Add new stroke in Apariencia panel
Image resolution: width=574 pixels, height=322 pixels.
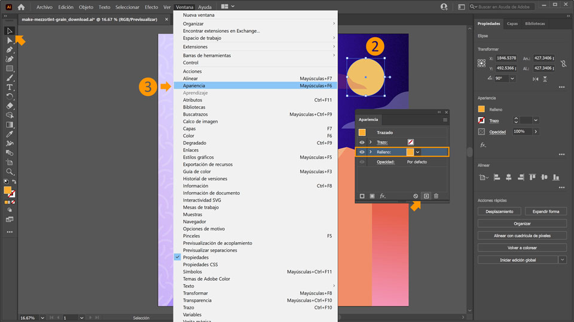[362, 196]
